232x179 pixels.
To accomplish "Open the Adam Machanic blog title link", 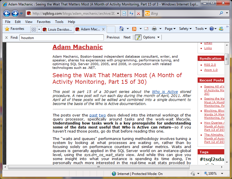I will (x=77, y=47).
